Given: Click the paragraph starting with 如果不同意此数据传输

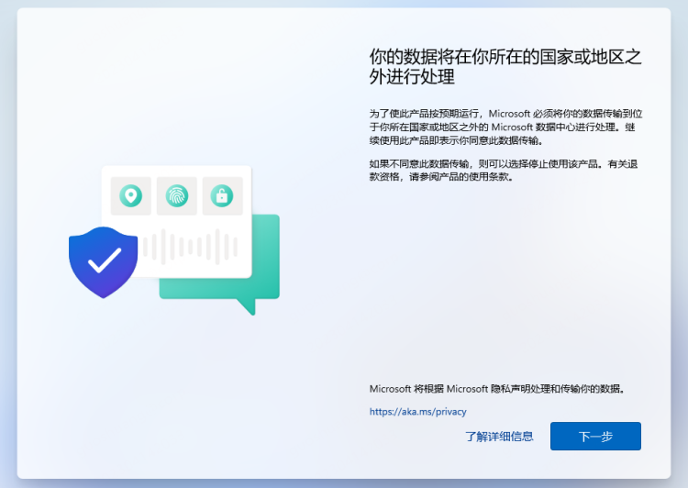Looking at the screenshot, I should (x=502, y=170).
